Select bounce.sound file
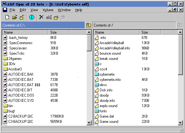Screen dimensions: 185x133 pyautogui.click(x=110, y=53)
